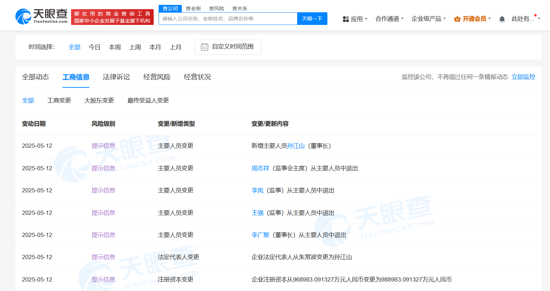Click 提示信息 in the 注册资本变更 row
This screenshot has height=291, width=550.
pyautogui.click(x=103, y=279)
